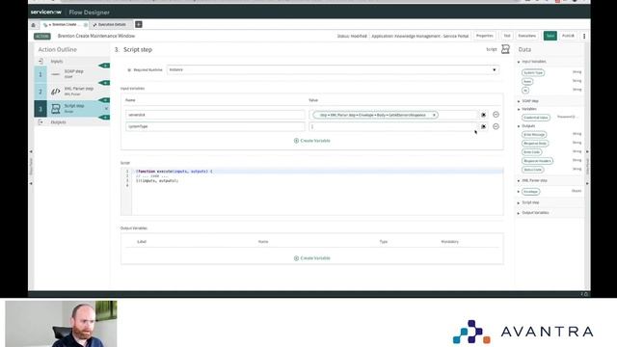Open the Flow Designer home tab icon
The image size is (617, 347).
34,25
